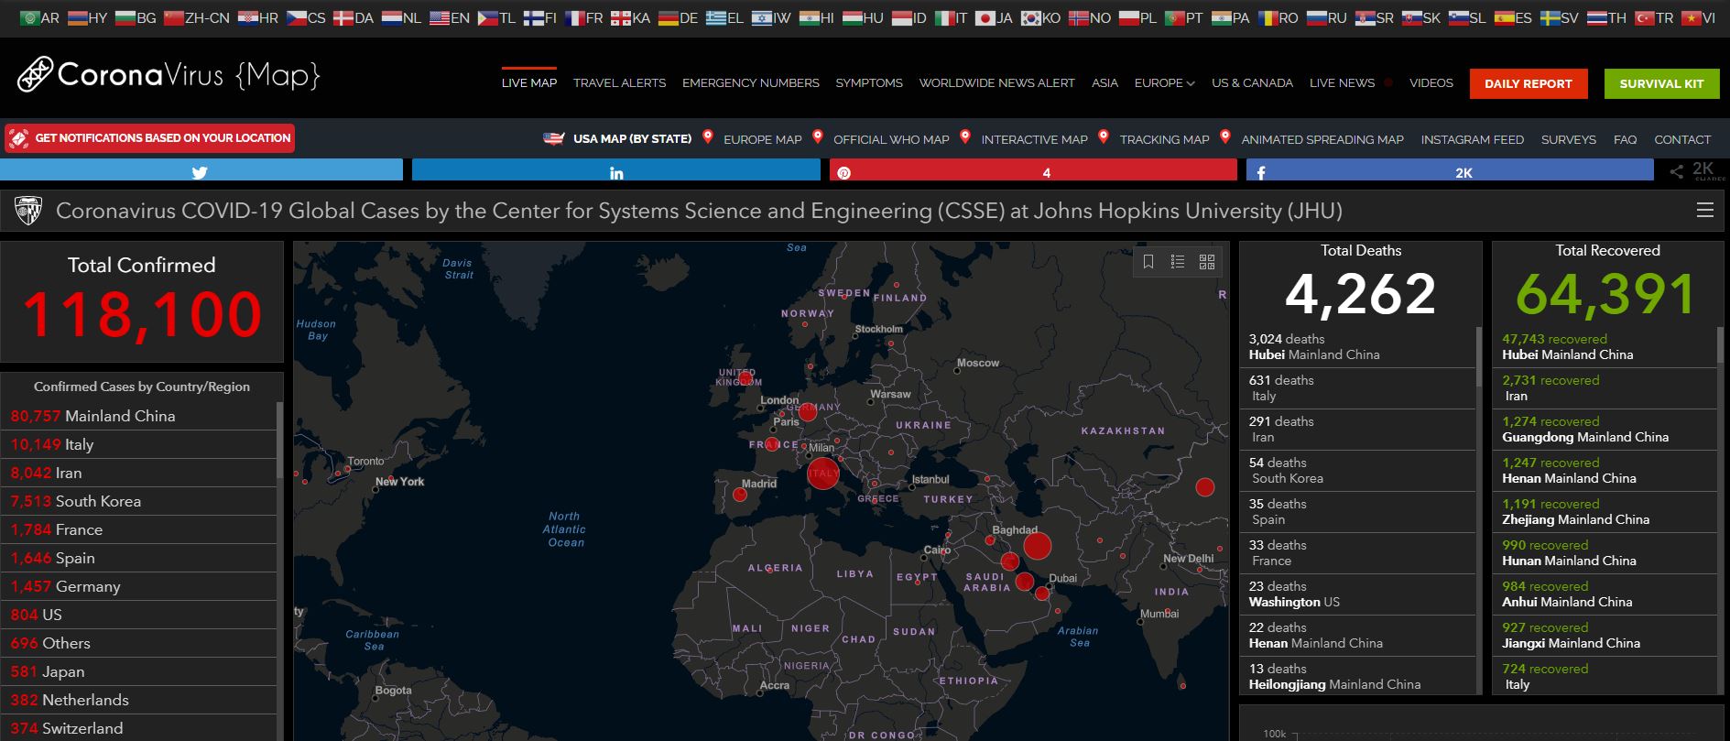The height and width of the screenshot is (741, 1730).
Task: Select the FR French language flag
Action: pos(574,17)
